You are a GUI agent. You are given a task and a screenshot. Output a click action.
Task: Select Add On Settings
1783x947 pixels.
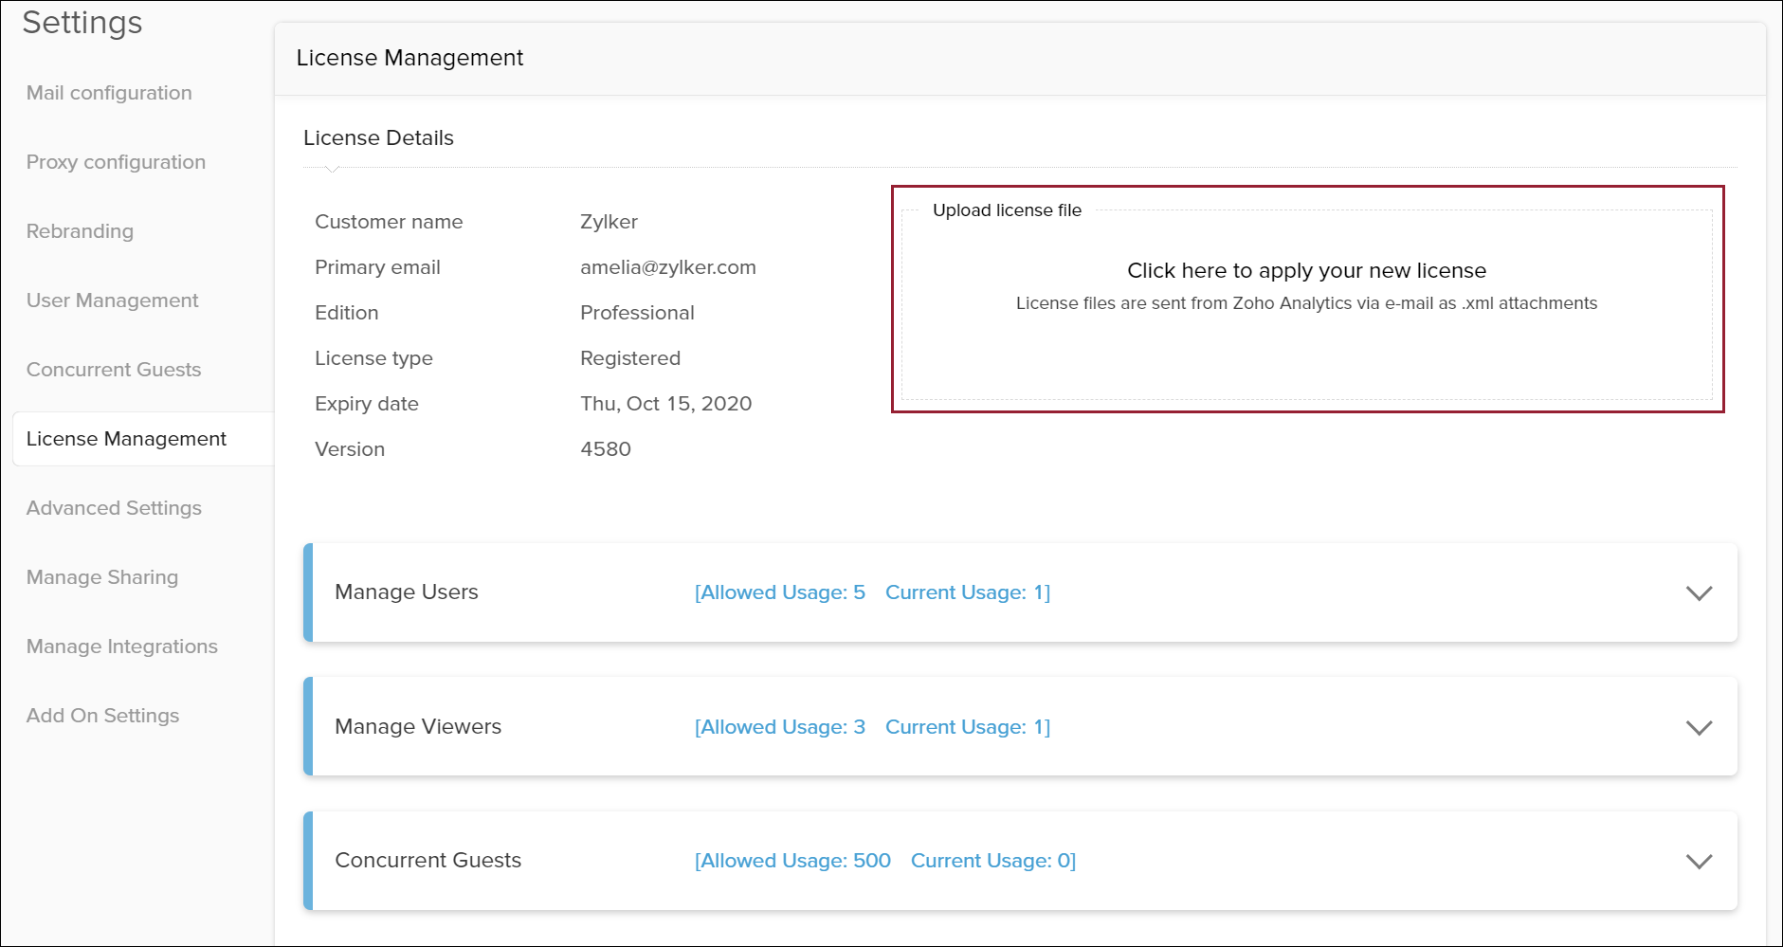click(102, 716)
